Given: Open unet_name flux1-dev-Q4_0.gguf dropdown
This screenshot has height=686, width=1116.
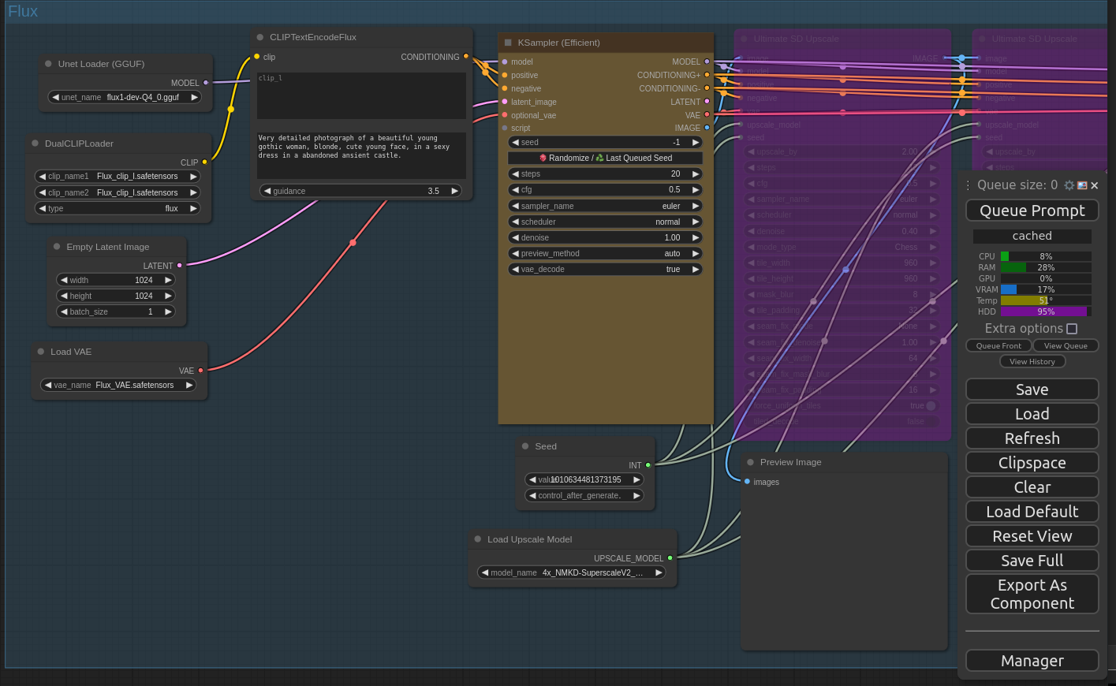Looking at the screenshot, I should point(125,97).
